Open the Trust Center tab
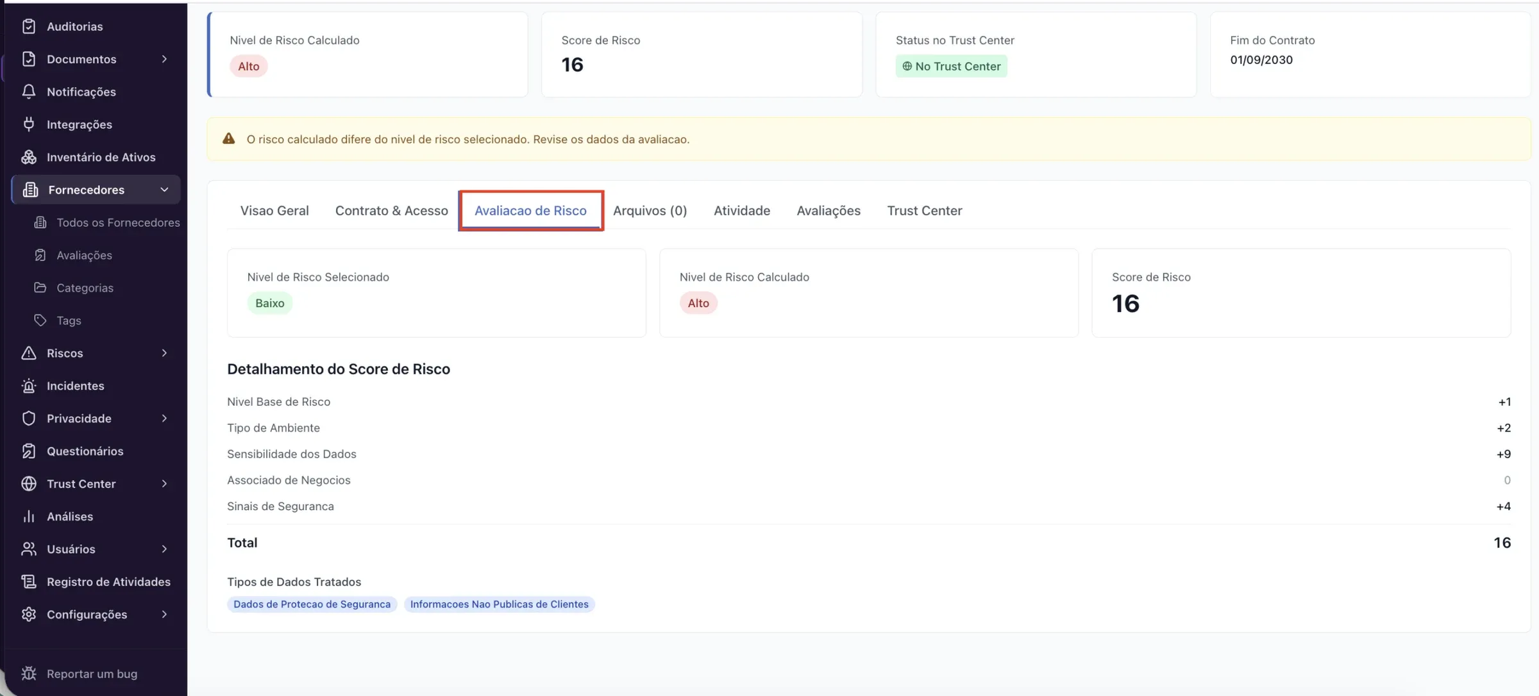Image resolution: width=1539 pixels, height=696 pixels. (924, 211)
